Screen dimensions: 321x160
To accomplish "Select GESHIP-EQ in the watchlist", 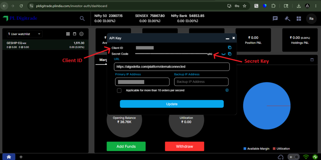I will pyautogui.click(x=45, y=45).
